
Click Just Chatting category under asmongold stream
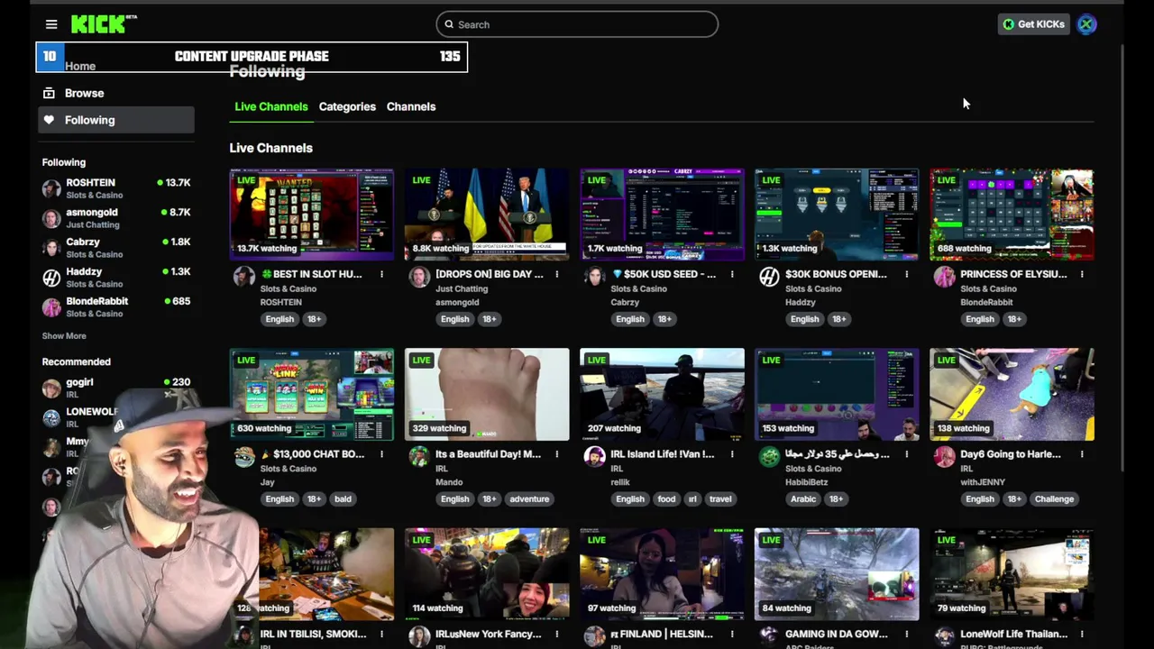coord(462,288)
